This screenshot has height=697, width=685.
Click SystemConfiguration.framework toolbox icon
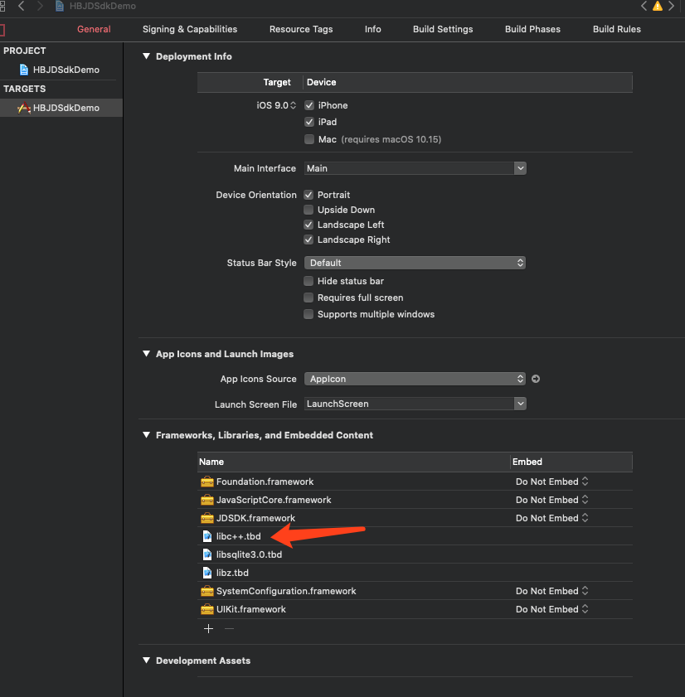(206, 591)
